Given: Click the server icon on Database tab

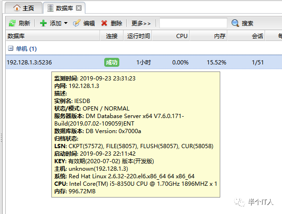Looking at the screenshot, I should 50,8.
